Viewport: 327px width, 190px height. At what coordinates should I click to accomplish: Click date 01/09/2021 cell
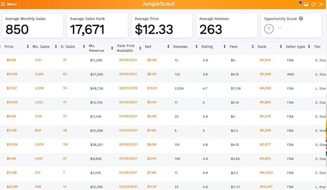128,116
